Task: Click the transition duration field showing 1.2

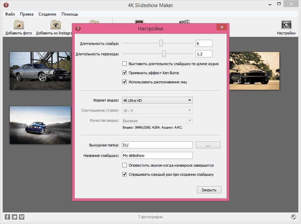Action: (x=204, y=54)
